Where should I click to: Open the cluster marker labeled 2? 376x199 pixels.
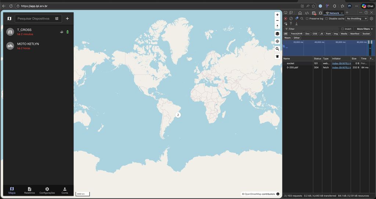pos(178,115)
